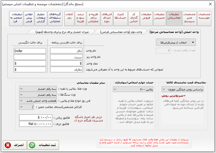Switch to the واحد دوم sub-tab
This screenshot has height=153, width=216.
pos(121,32)
